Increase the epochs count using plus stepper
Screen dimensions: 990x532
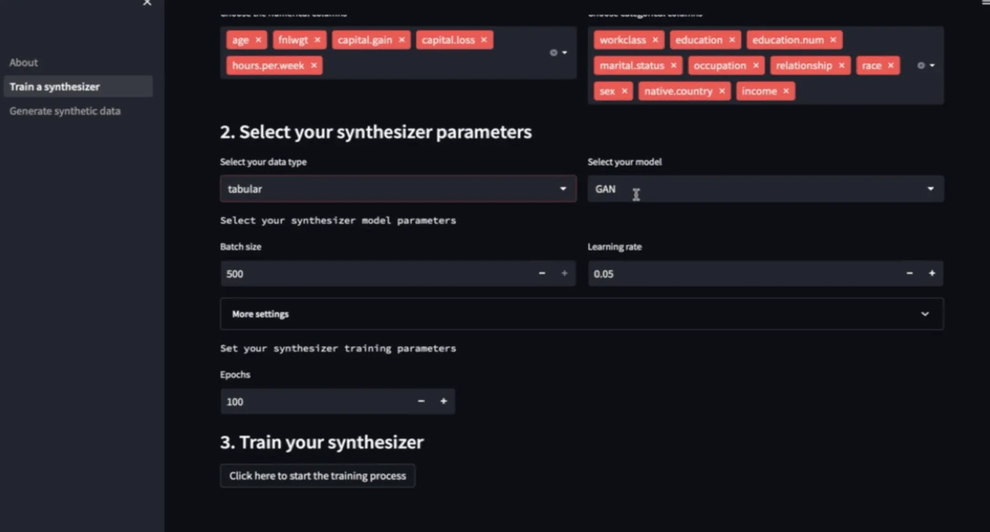click(443, 401)
